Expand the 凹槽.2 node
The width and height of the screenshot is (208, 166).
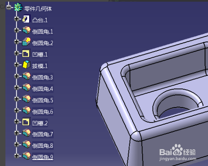point(17,122)
